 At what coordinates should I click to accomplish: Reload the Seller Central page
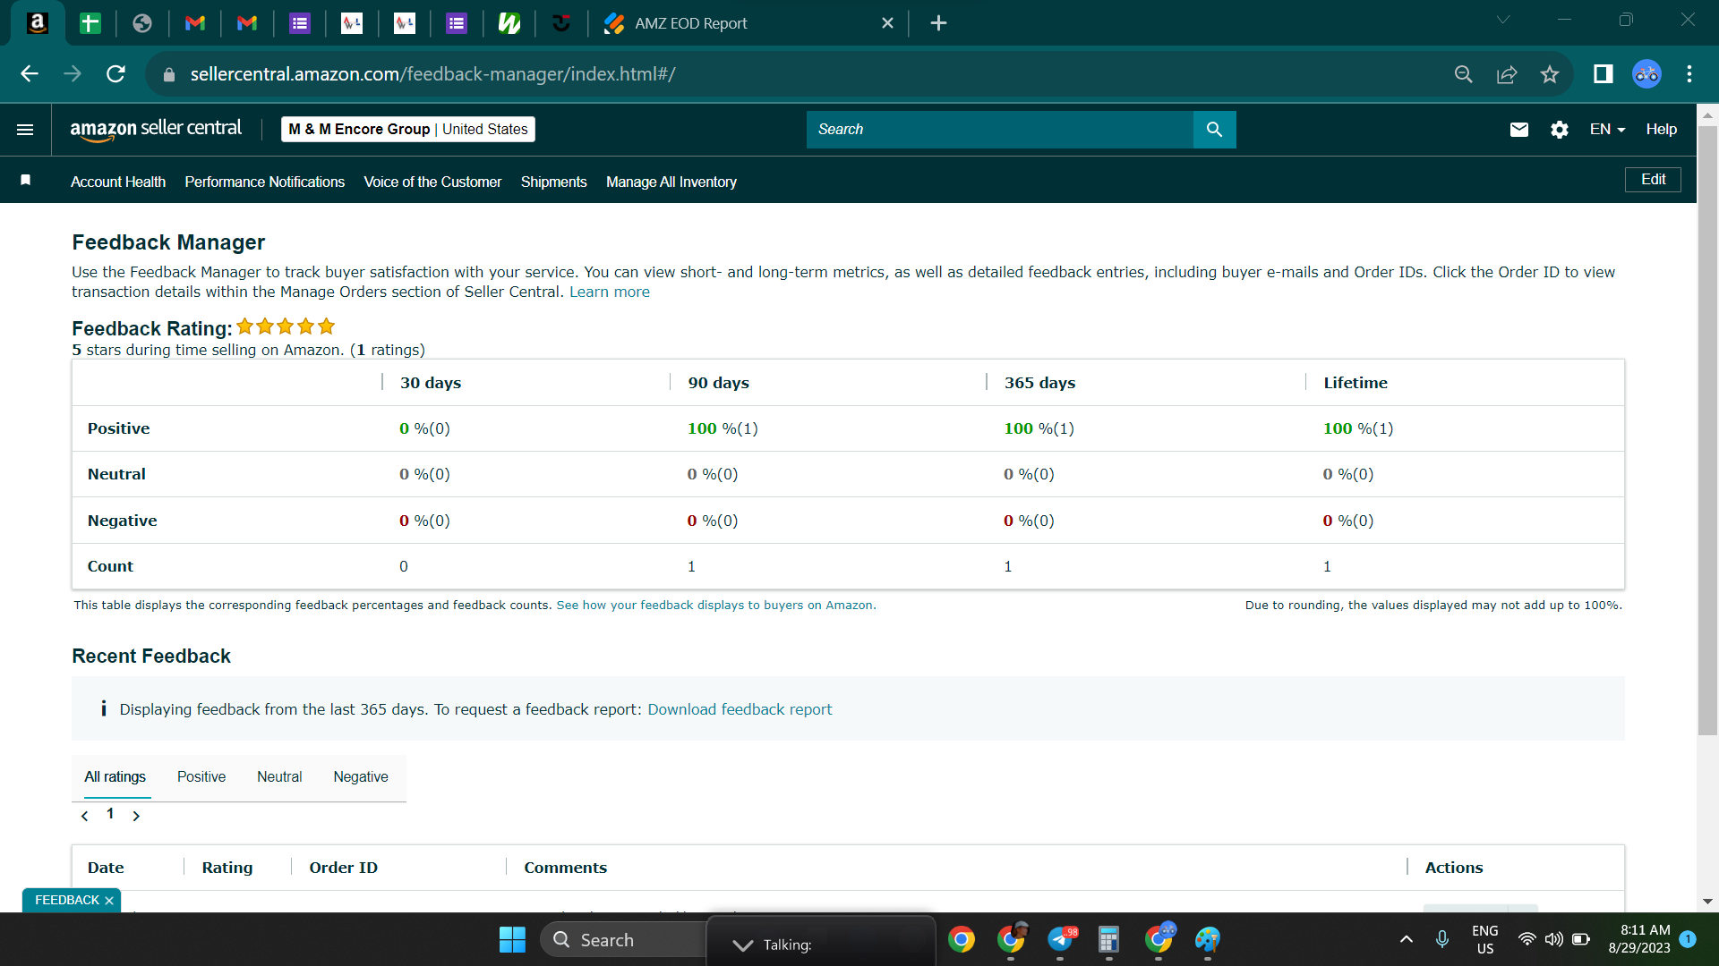coord(115,74)
